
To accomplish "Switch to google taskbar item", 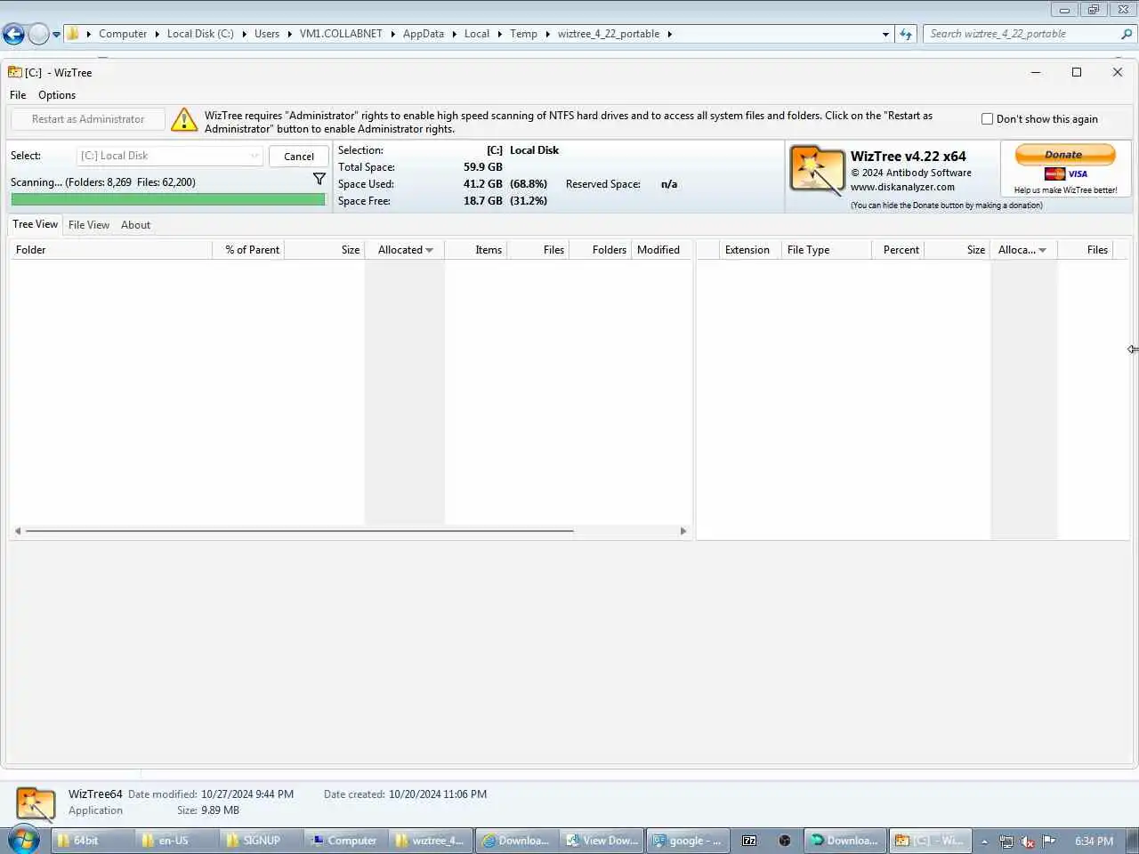I will point(688,841).
